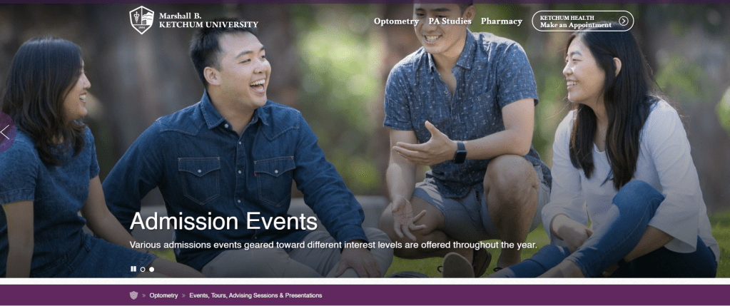The width and height of the screenshot is (730, 306).
Task: Click the Ketchum University shield logo
Action: tap(141, 20)
